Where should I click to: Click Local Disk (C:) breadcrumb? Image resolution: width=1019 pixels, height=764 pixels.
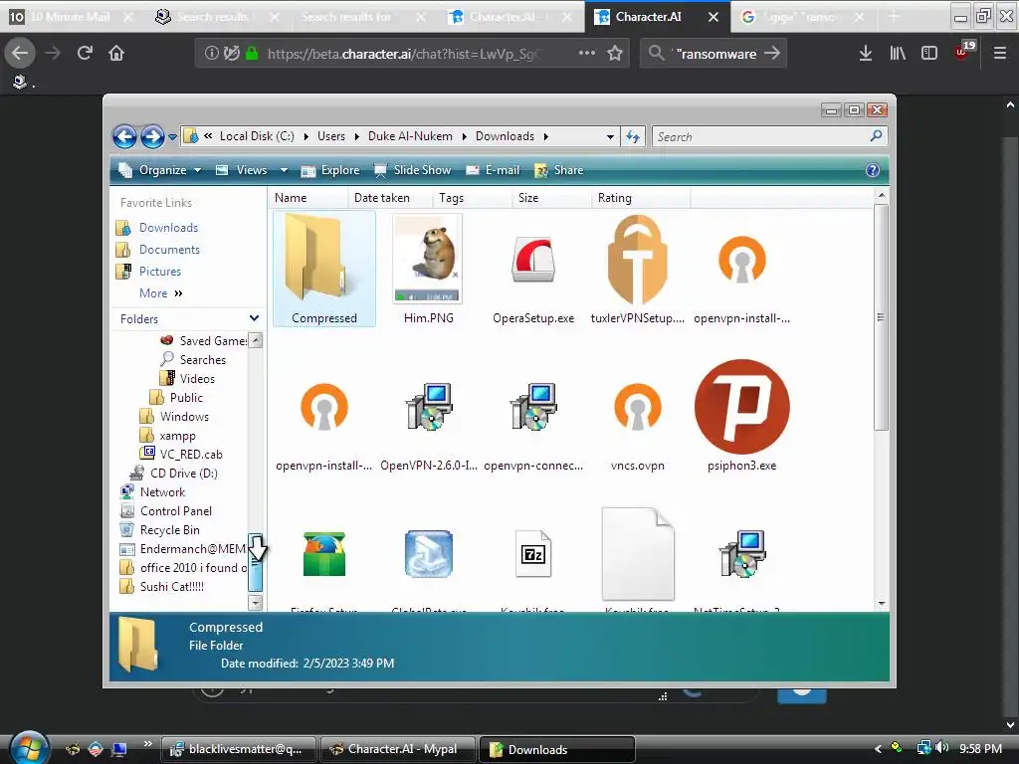[257, 136]
